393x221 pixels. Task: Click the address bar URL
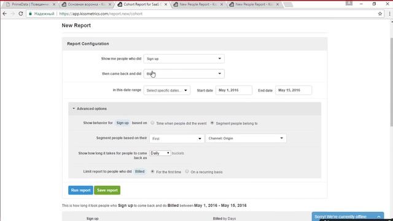[x=101, y=14]
